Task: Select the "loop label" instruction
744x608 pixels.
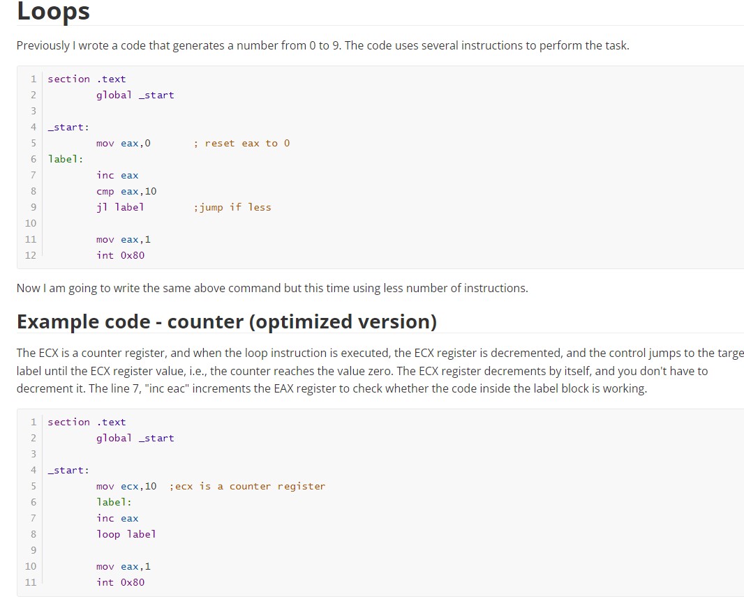Action: (126, 534)
